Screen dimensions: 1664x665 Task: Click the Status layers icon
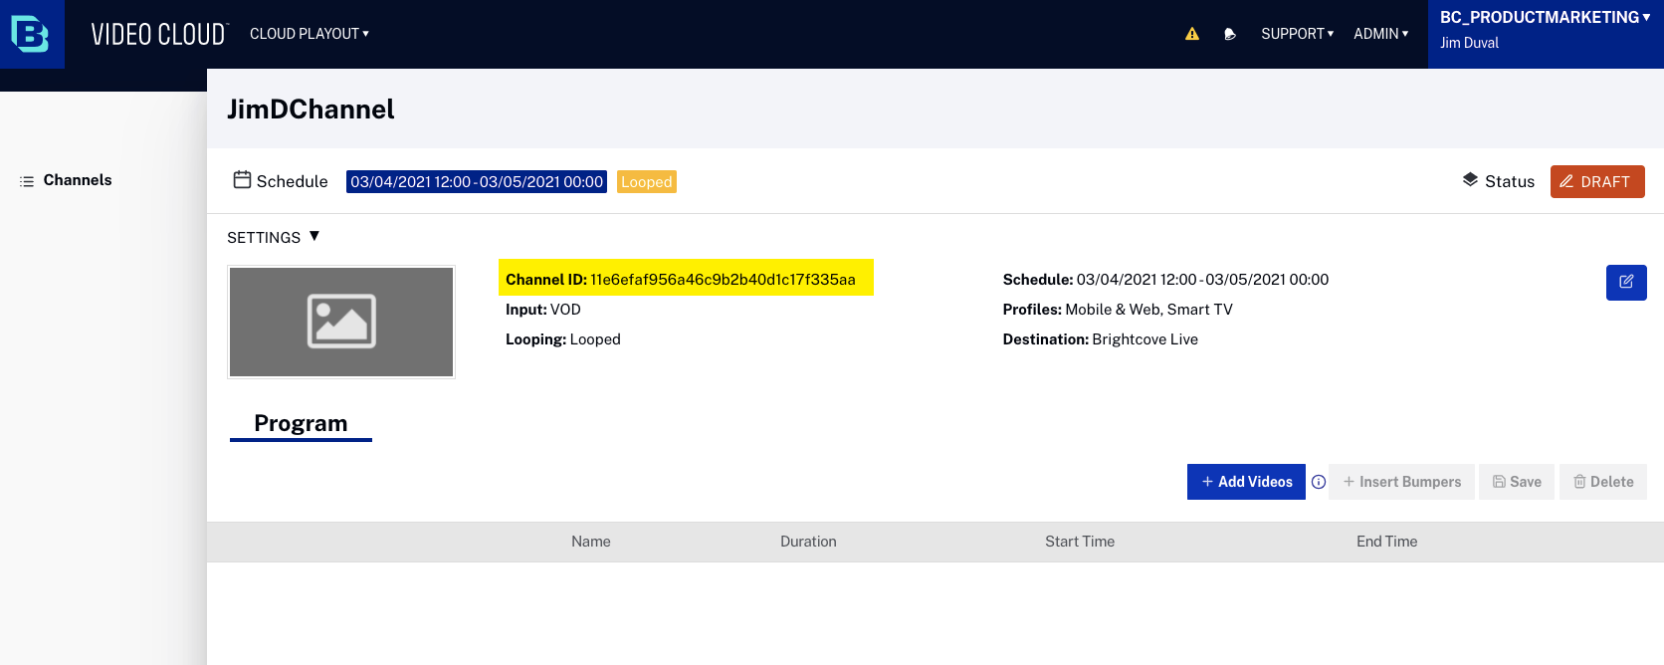coord(1470,179)
